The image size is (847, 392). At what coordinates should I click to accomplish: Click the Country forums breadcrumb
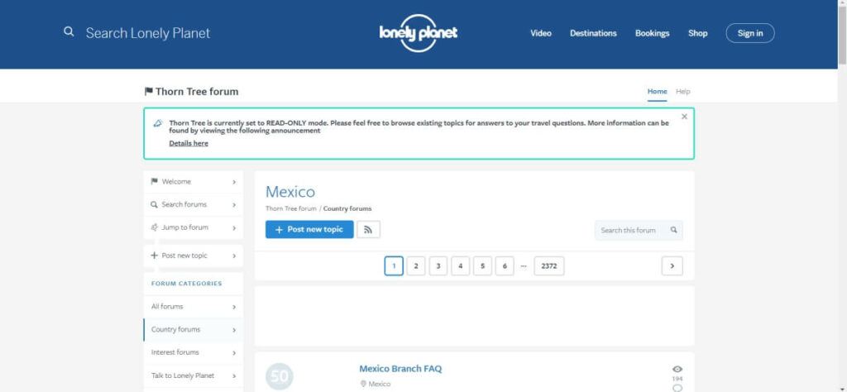[347, 208]
